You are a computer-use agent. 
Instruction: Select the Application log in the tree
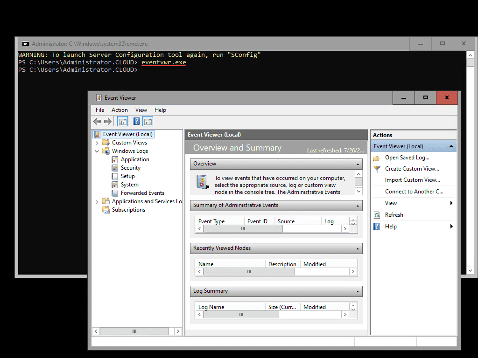(135, 159)
